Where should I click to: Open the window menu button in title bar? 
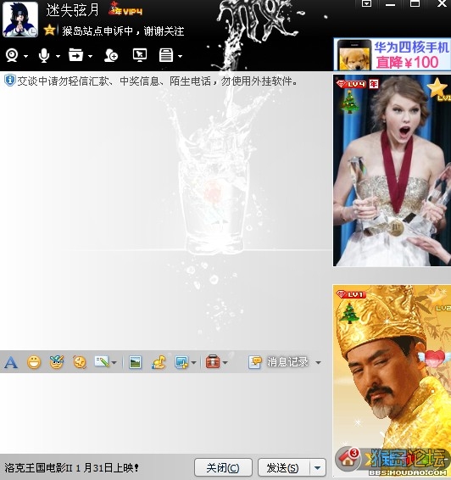click(x=366, y=3)
